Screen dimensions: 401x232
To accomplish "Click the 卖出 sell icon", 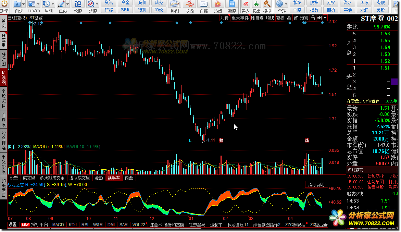I will click(256, 4).
